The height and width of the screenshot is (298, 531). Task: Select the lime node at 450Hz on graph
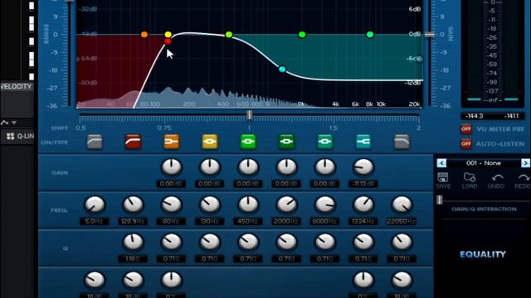(229, 35)
